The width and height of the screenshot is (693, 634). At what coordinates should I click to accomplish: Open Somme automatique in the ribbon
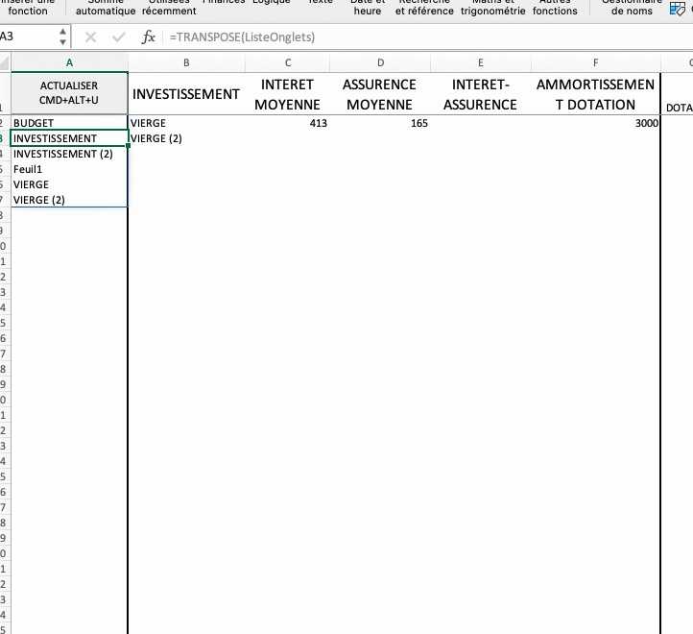click(x=106, y=8)
